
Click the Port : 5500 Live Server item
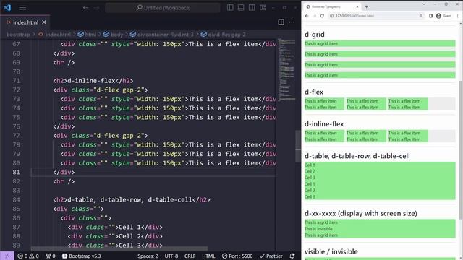[237, 256]
